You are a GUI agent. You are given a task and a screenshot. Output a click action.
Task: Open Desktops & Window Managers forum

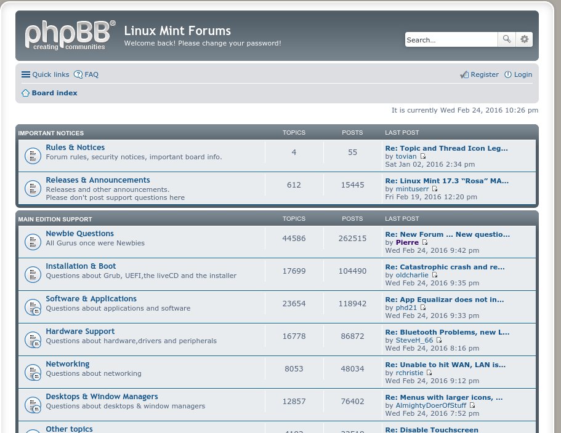[x=102, y=396]
